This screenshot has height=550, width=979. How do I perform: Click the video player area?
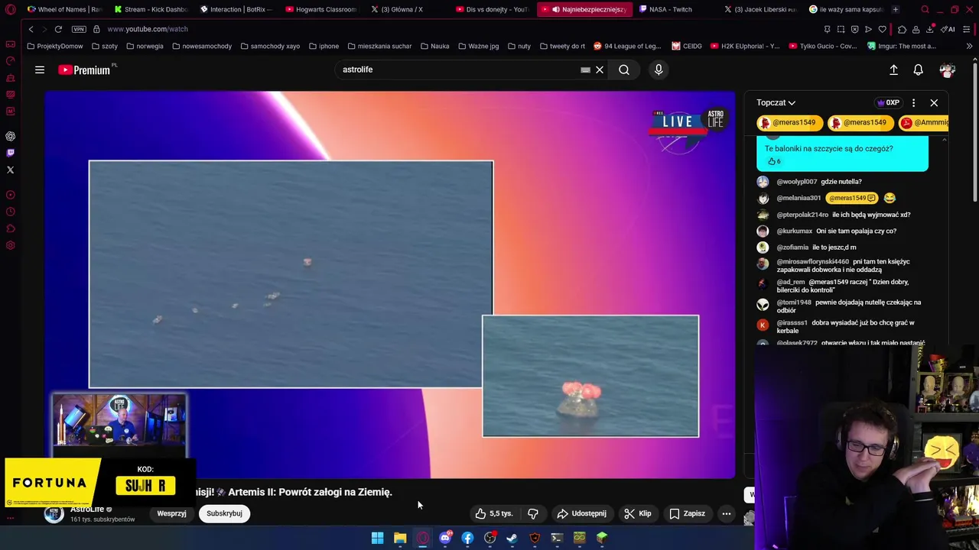point(390,284)
